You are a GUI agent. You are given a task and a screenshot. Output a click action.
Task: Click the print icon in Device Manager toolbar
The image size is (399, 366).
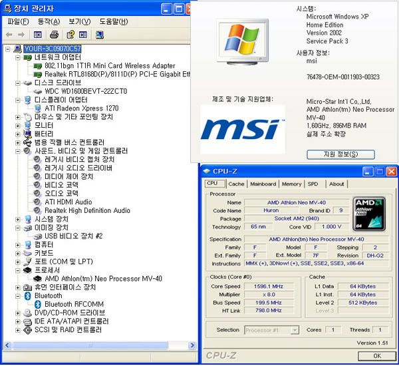54,35
